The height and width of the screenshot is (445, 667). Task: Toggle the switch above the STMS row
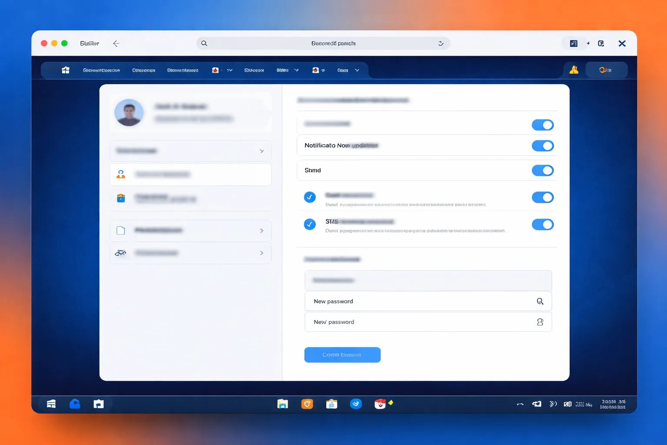point(543,197)
